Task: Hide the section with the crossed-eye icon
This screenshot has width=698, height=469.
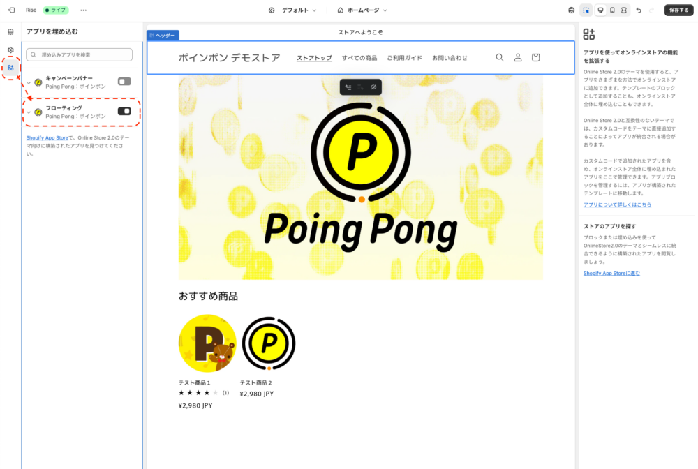Action: tap(373, 87)
